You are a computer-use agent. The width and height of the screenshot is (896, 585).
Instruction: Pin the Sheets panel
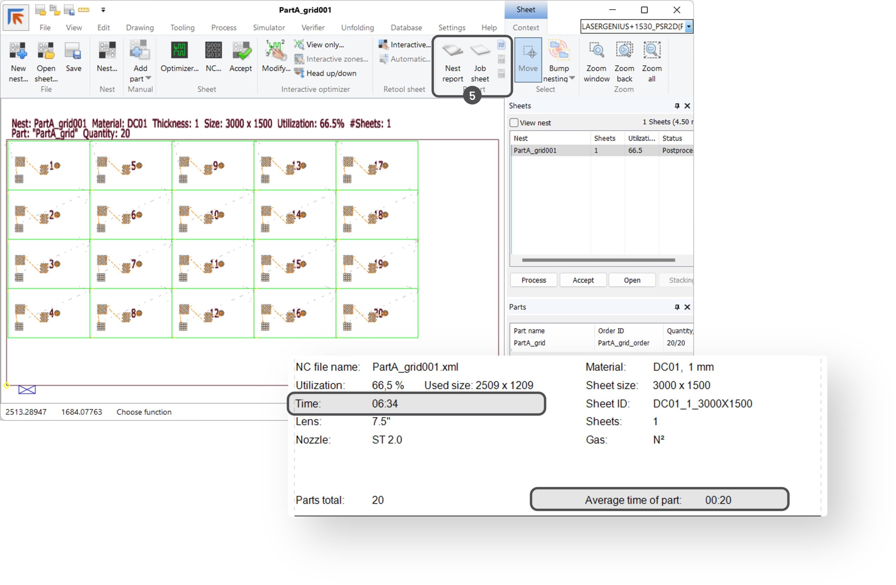coord(677,106)
